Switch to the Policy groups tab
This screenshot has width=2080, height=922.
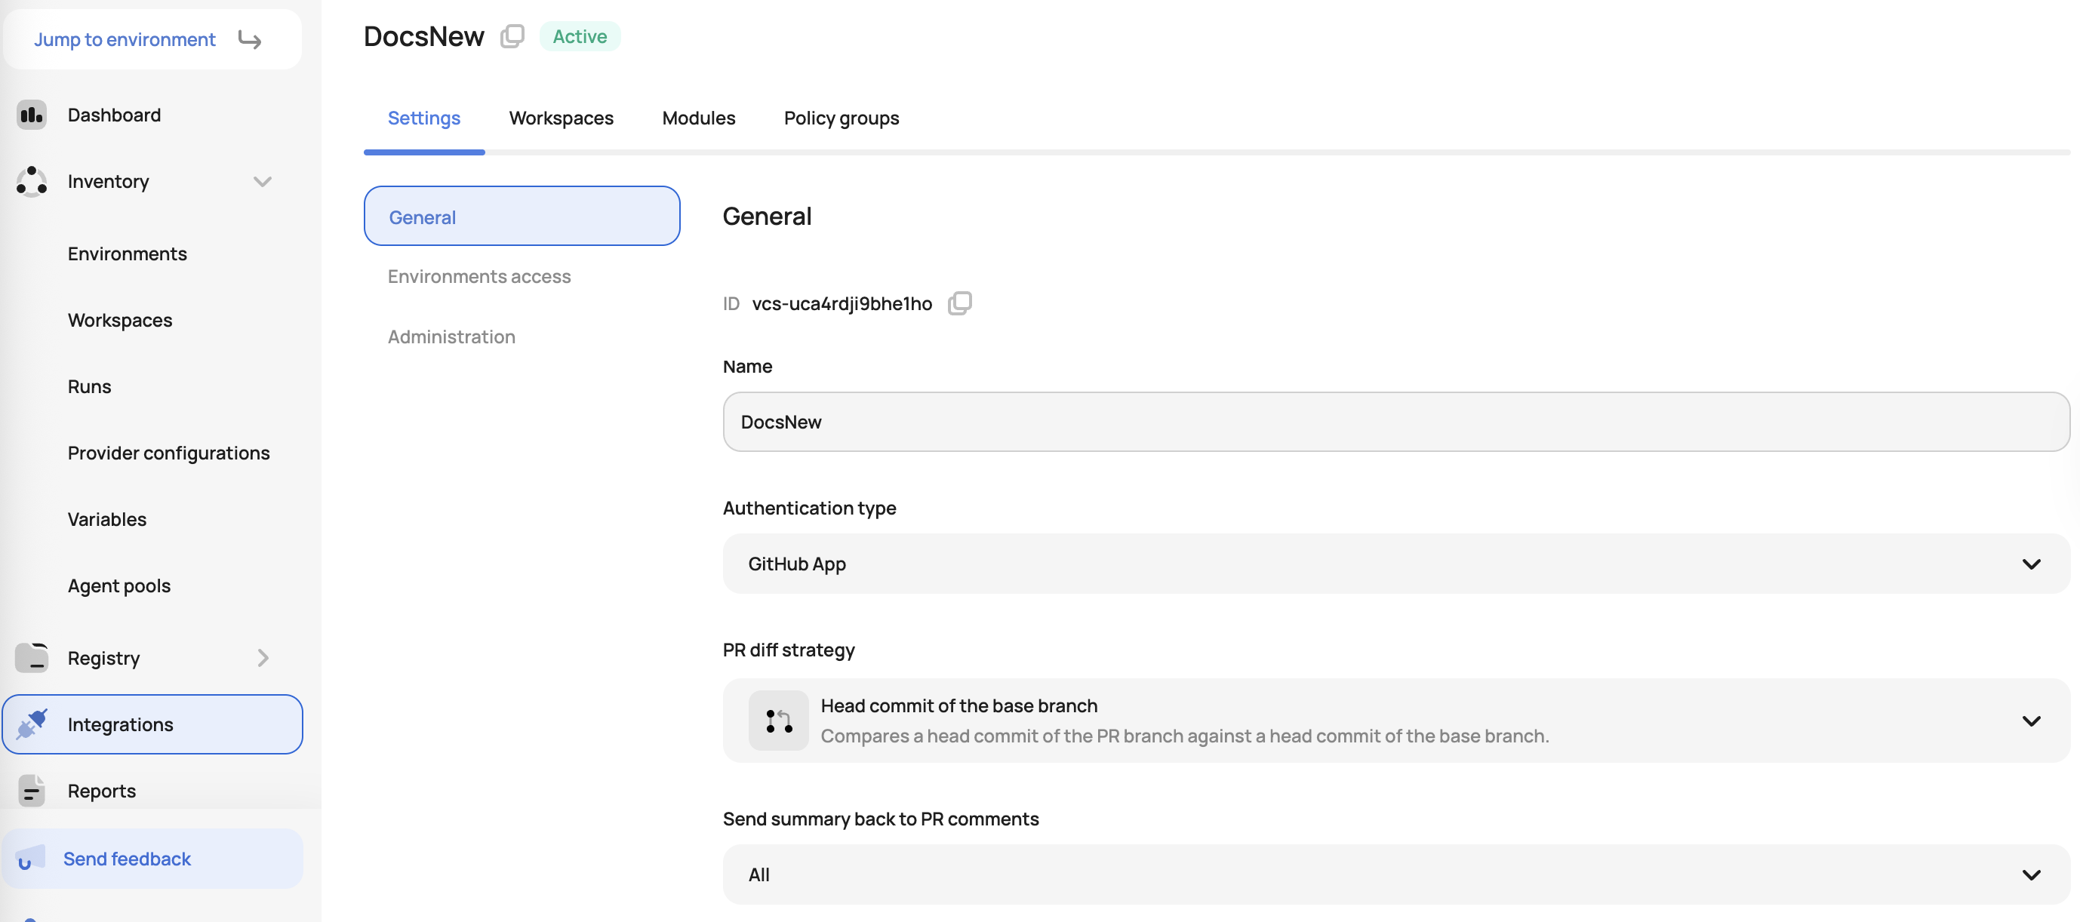point(842,118)
